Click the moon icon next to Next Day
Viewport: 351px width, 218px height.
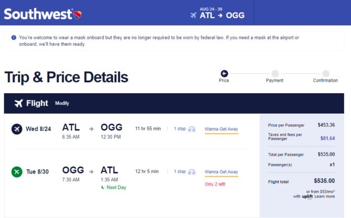pyautogui.click(x=103, y=187)
